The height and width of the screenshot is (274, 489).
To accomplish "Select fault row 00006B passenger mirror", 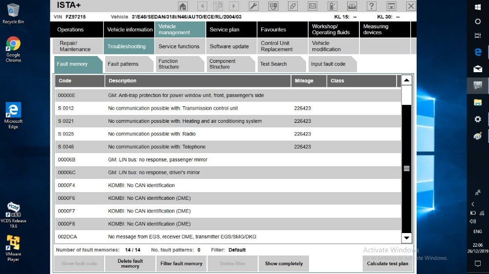I will (228, 159).
